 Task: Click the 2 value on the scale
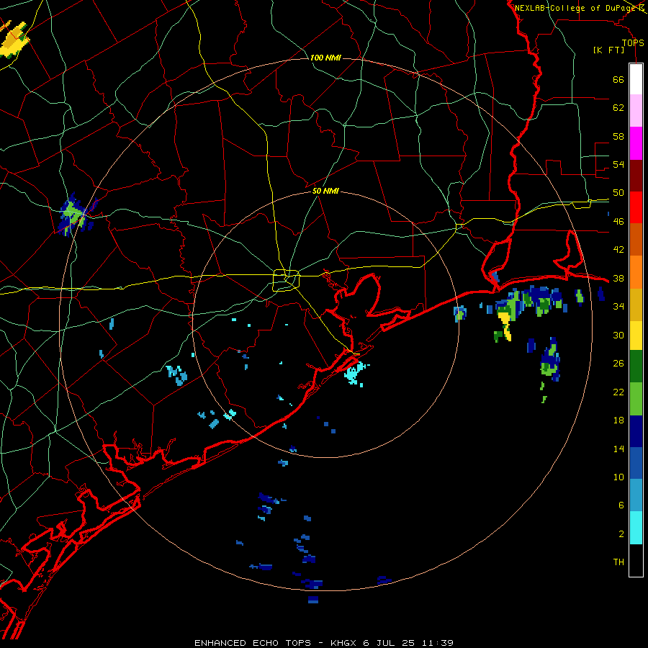[621, 534]
